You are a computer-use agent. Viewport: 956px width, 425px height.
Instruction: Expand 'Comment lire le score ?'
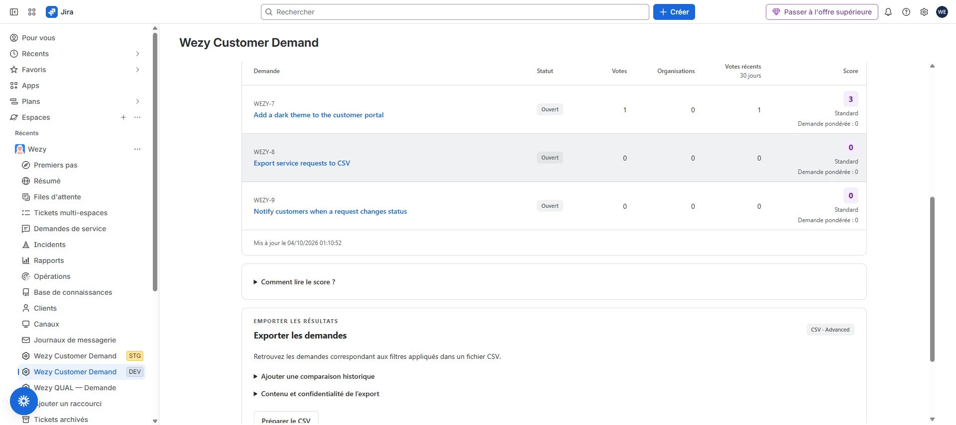[x=294, y=282]
